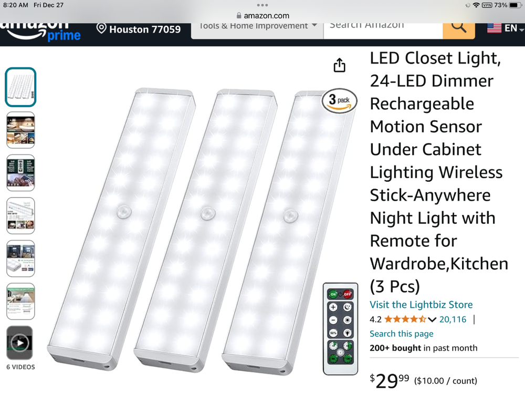Open the Tools & Home Improvement category dropdown
The image size is (525, 394).
(257, 25)
